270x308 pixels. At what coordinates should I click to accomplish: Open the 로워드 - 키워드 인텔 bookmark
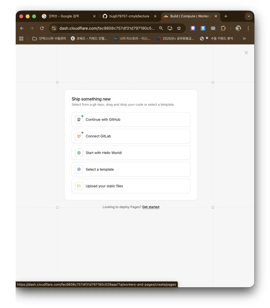[x=89, y=38]
